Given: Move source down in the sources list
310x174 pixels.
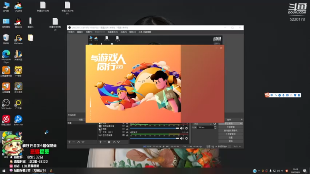Looking at the screenshot, I should 118,142.
